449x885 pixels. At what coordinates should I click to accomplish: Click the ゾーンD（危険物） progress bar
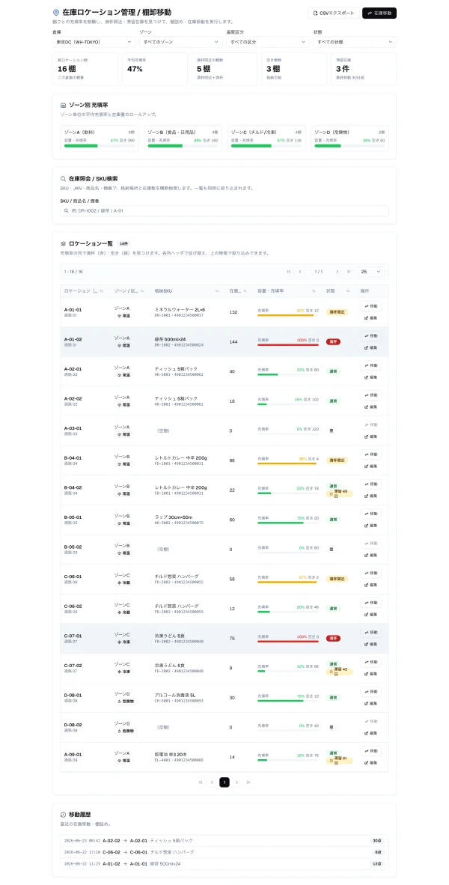[349, 145]
